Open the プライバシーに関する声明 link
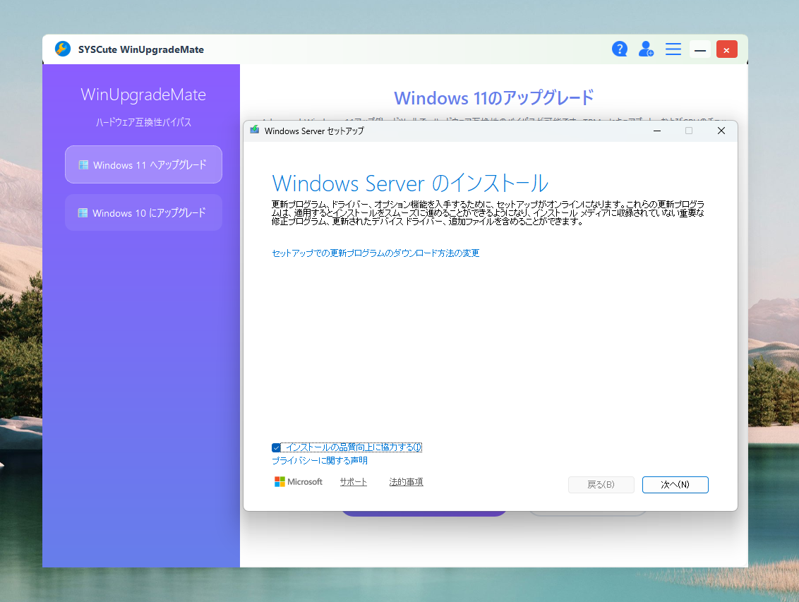The height and width of the screenshot is (602, 799). tap(319, 460)
